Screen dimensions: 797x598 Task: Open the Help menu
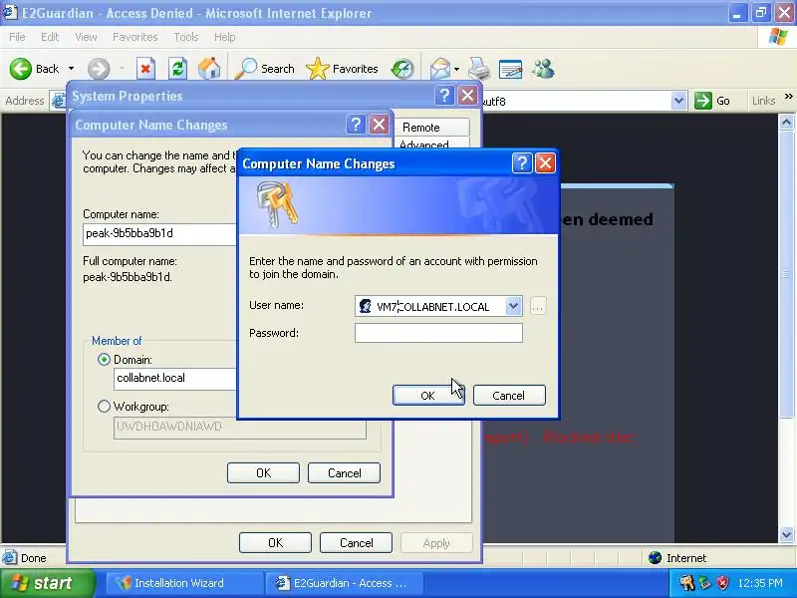225,37
